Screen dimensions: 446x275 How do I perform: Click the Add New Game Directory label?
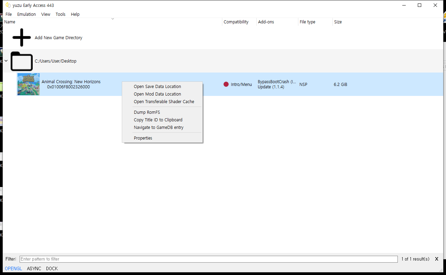[59, 38]
